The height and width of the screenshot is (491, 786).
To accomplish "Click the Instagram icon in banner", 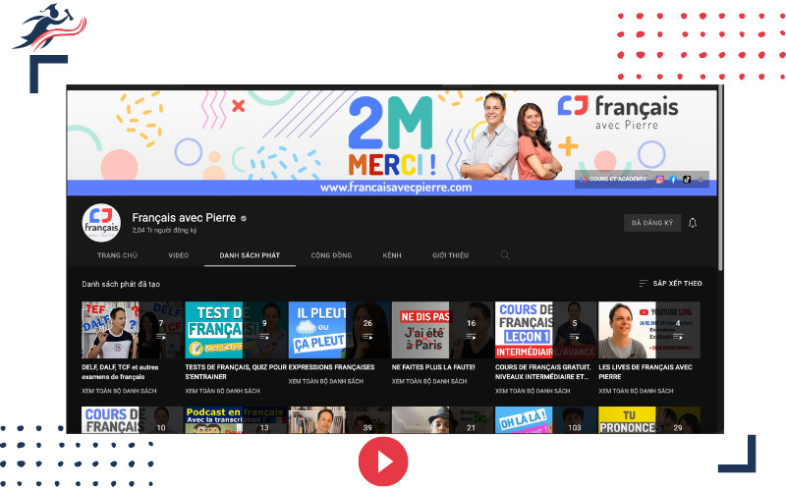I will tap(659, 180).
